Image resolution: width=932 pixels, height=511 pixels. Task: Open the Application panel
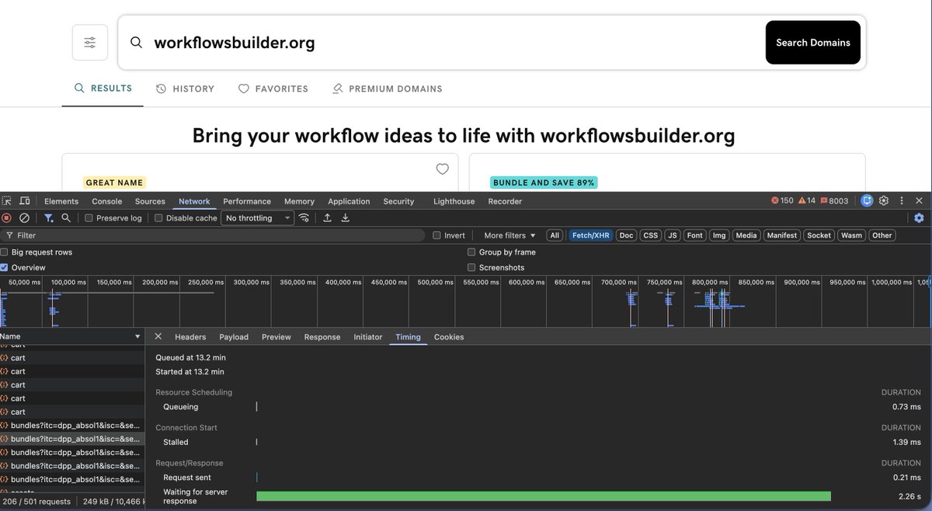tap(349, 201)
